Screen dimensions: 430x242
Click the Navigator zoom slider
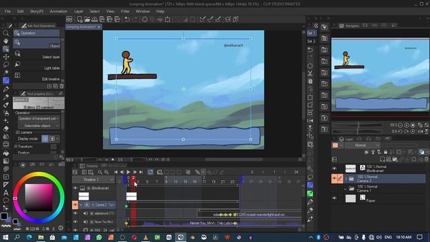(x=358, y=125)
